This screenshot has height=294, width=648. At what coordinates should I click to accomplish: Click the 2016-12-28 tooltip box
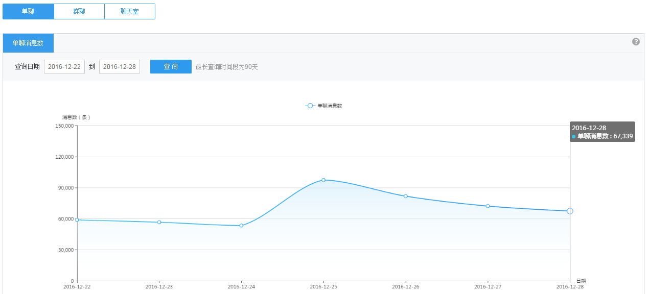click(602, 132)
